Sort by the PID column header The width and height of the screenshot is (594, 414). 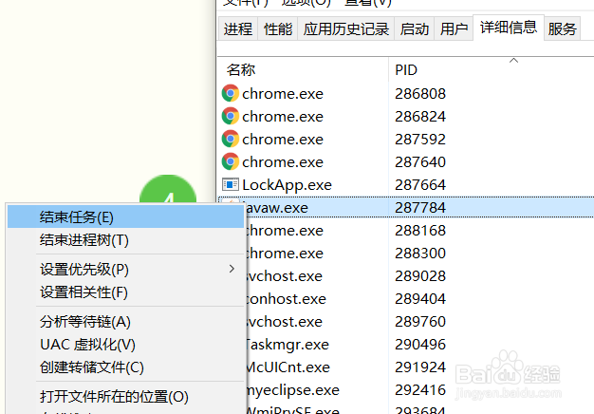(491, 69)
